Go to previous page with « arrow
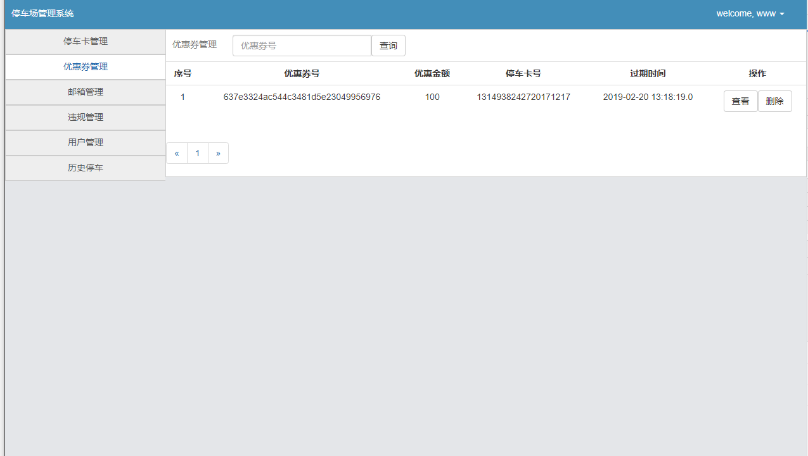 click(177, 152)
